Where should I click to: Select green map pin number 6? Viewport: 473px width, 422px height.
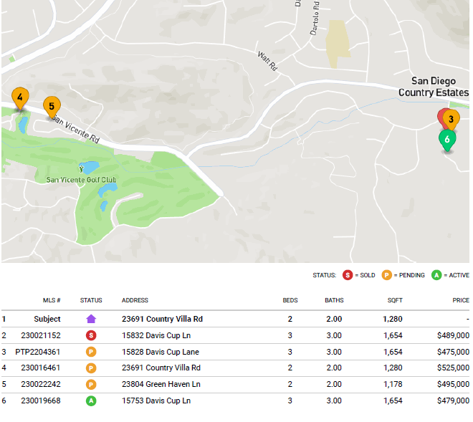(447, 140)
